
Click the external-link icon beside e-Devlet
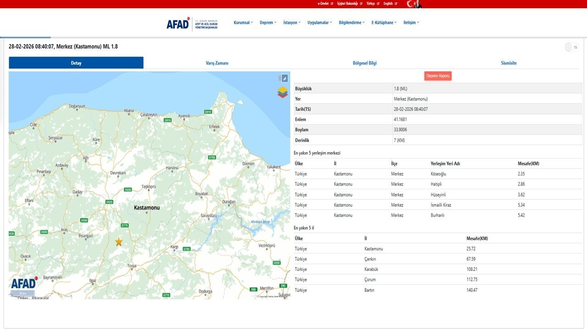pos(332,3)
